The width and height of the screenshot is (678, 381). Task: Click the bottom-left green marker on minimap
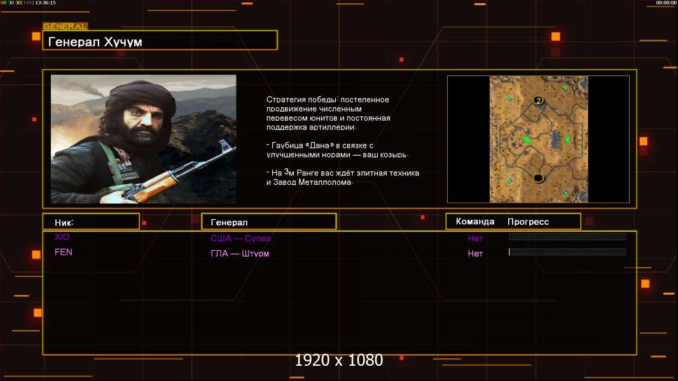(509, 181)
